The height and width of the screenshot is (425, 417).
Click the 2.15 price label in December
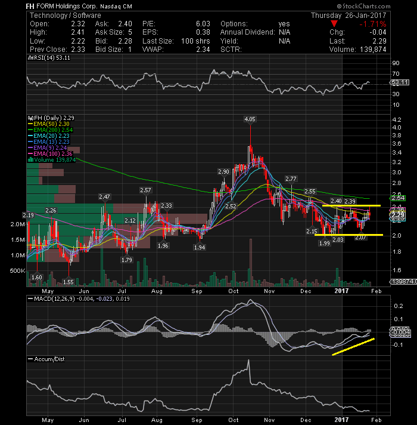coord(312,232)
